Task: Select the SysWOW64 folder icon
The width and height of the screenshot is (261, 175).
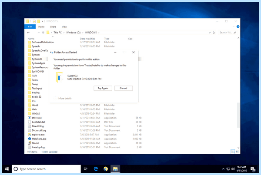Action: 30,72
